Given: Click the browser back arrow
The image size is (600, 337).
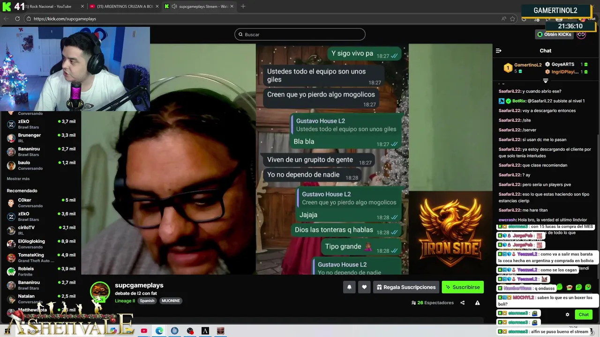Looking at the screenshot, I should [x=6, y=19].
